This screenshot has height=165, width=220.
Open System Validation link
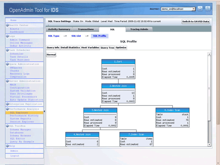(x=23, y=91)
